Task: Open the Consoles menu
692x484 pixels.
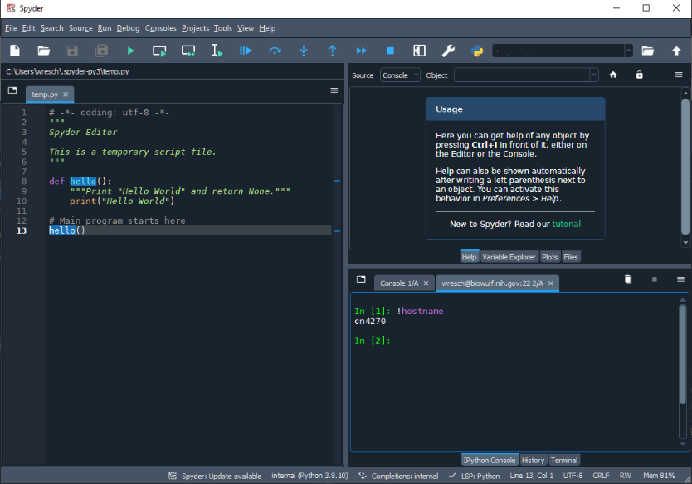Action: 161,28
